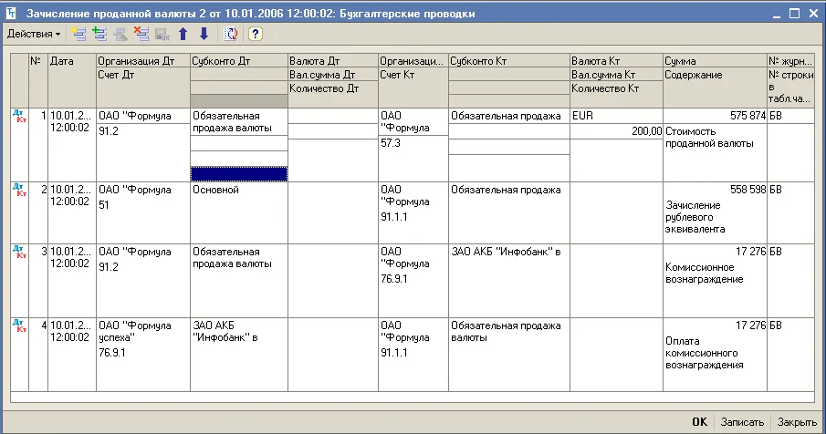Select 'ЗАО АКБ "Инфобанк" в' debit subconto row 4
The width and height of the screenshot is (826, 434).
pyautogui.click(x=239, y=331)
